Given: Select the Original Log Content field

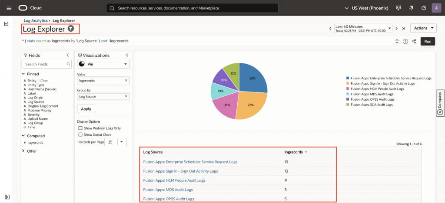Looking at the screenshot, I should [43, 106].
